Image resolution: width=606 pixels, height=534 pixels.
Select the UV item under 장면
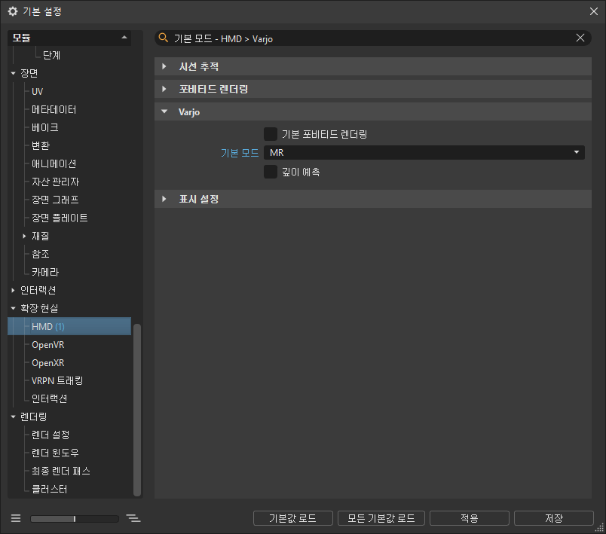coord(37,91)
